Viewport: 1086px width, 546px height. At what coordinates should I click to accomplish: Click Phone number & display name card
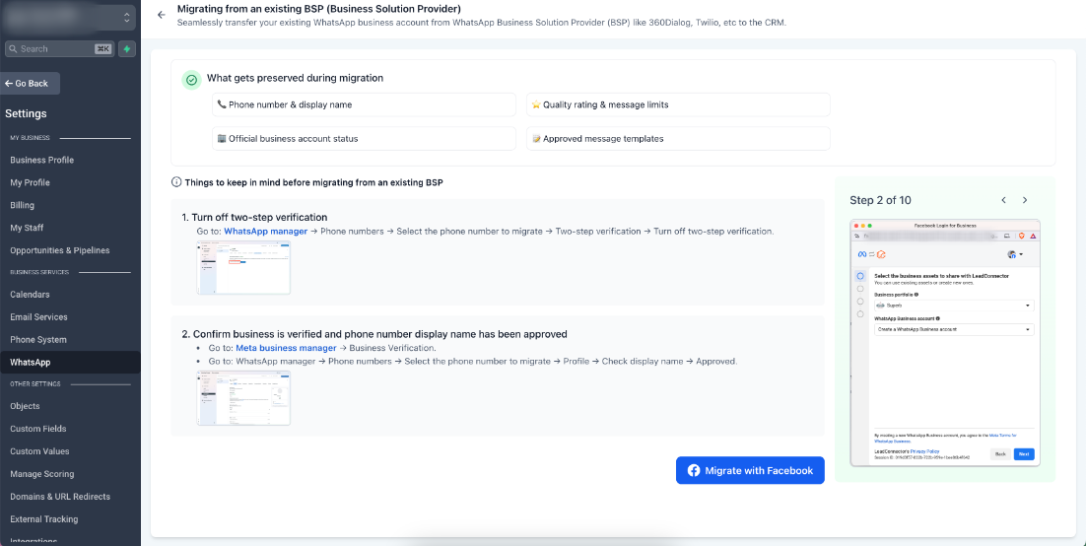pos(365,104)
